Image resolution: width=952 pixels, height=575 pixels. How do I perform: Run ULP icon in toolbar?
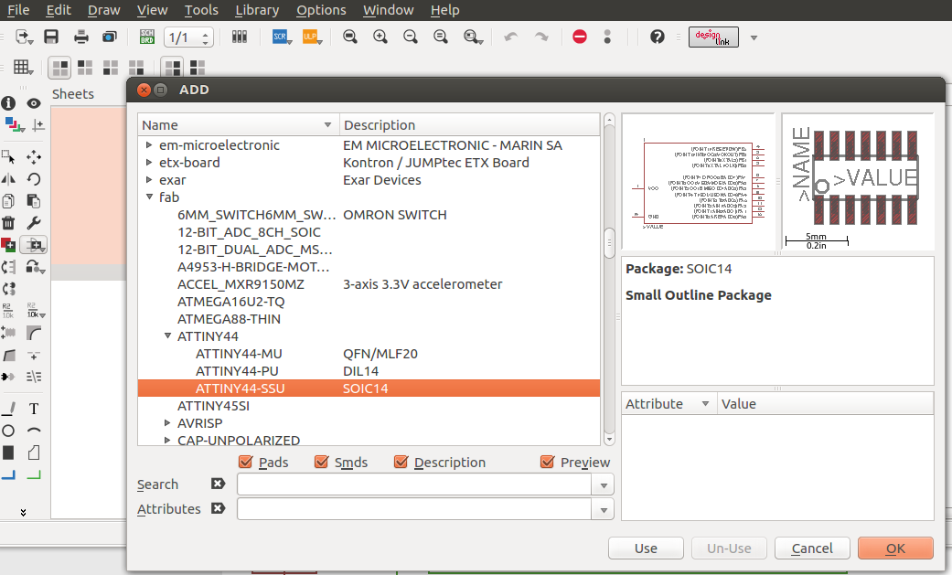pyautogui.click(x=312, y=37)
